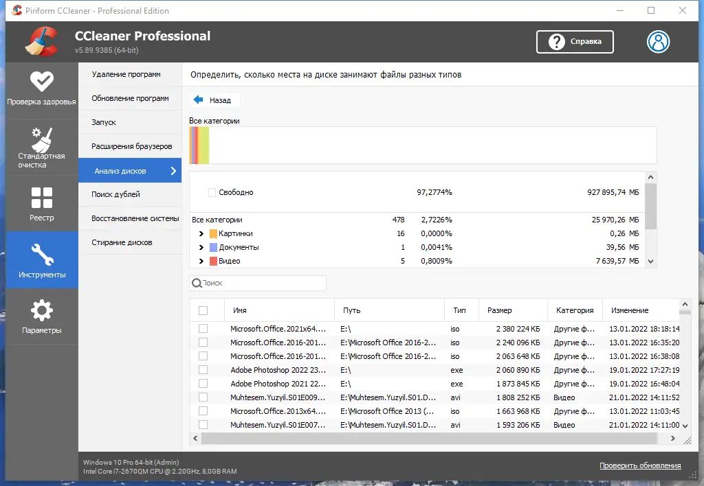Click the 1 808 252 КБ size cell
The image size is (704, 486).
518,397
